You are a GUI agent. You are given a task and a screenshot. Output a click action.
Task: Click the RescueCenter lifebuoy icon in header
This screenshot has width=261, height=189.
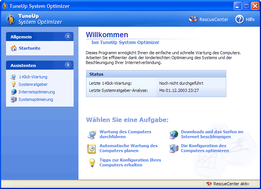tap(193, 19)
